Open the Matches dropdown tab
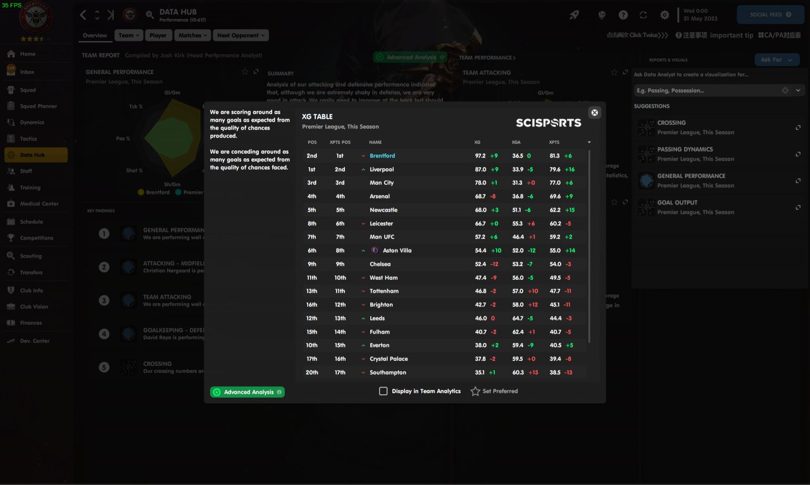 pos(192,35)
